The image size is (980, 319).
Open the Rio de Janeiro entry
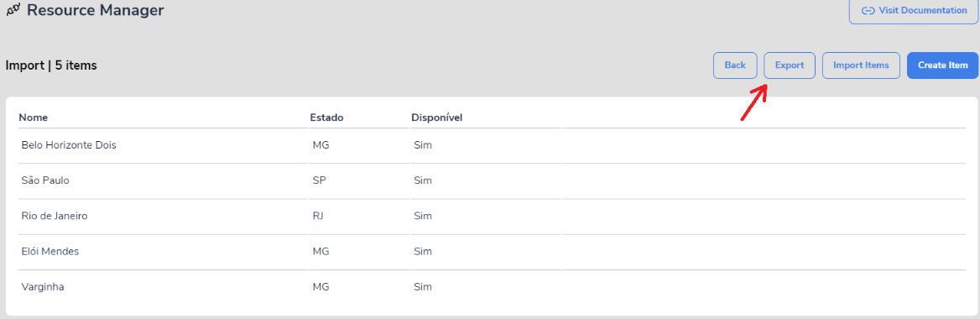point(492,217)
